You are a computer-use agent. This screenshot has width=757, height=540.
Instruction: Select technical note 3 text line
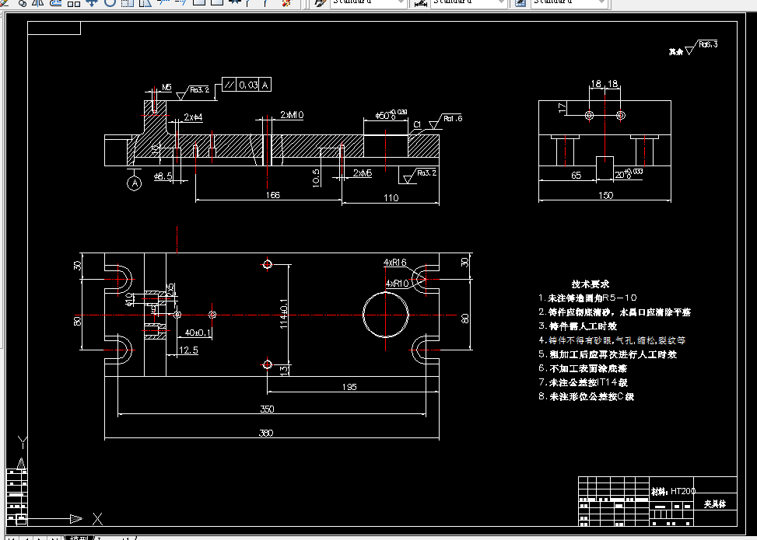(578, 326)
